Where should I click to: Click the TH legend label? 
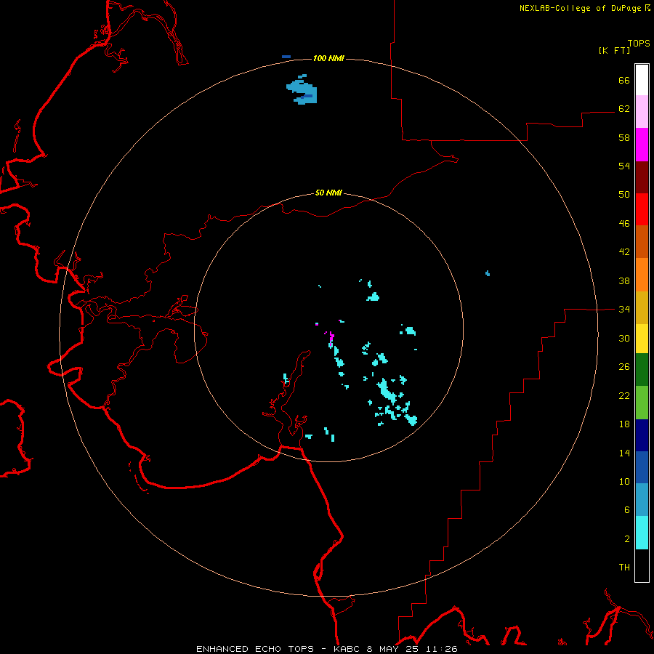coord(624,567)
